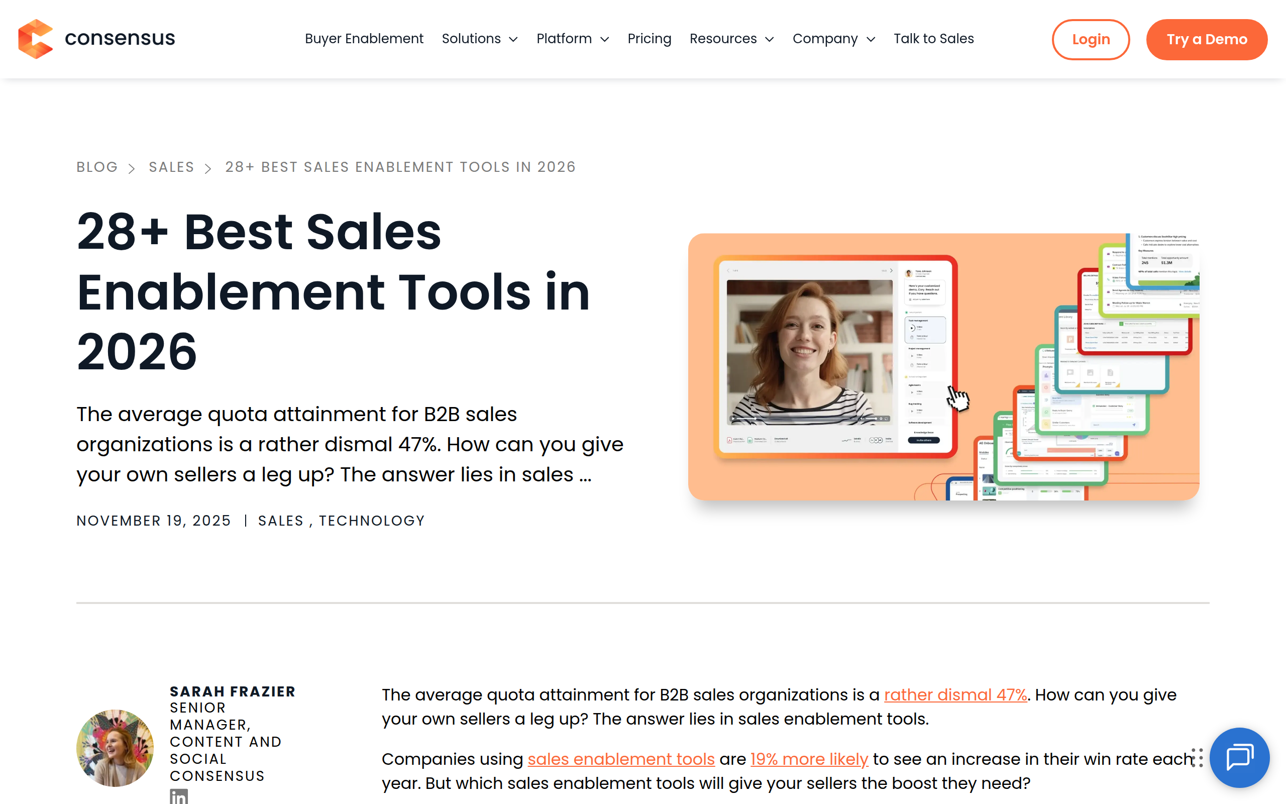Click Sarah Frazier's LinkedIn icon

(x=178, y=796)
